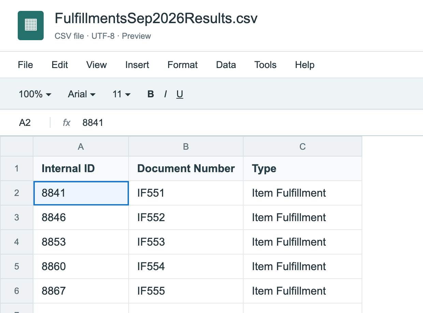Viewport: 423px width, 313px height.
Task: Select cell containing IF555
Action: pos(186,291)
